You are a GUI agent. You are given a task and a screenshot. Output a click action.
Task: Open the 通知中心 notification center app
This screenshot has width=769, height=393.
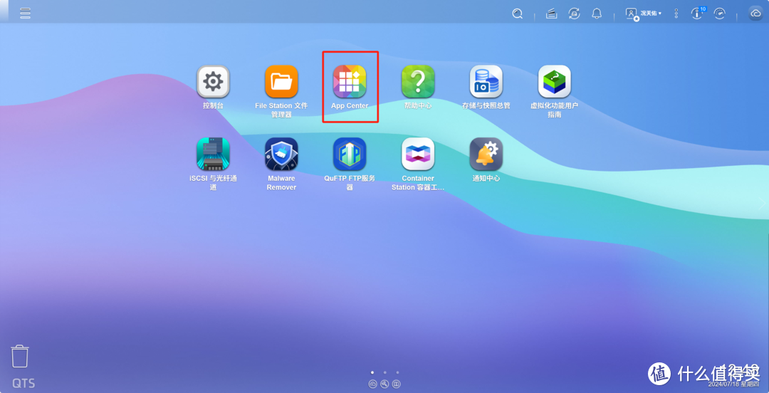pos(486,154)
